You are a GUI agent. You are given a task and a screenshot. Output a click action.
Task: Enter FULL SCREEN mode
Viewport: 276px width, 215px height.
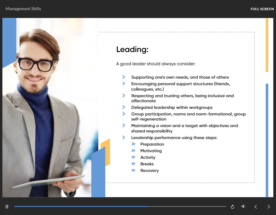tap(262, 9)
